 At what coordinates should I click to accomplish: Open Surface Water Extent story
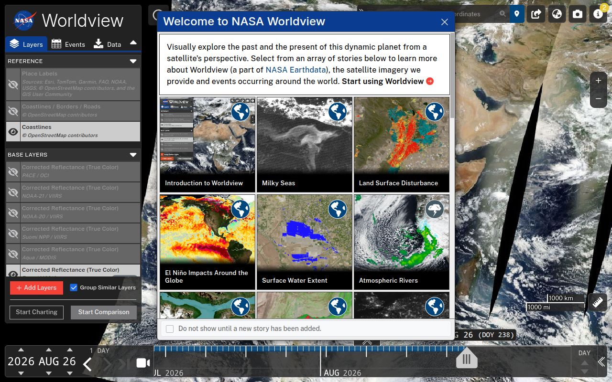tap(305, 242)
